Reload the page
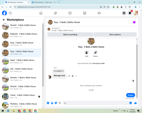 [11, 7]
